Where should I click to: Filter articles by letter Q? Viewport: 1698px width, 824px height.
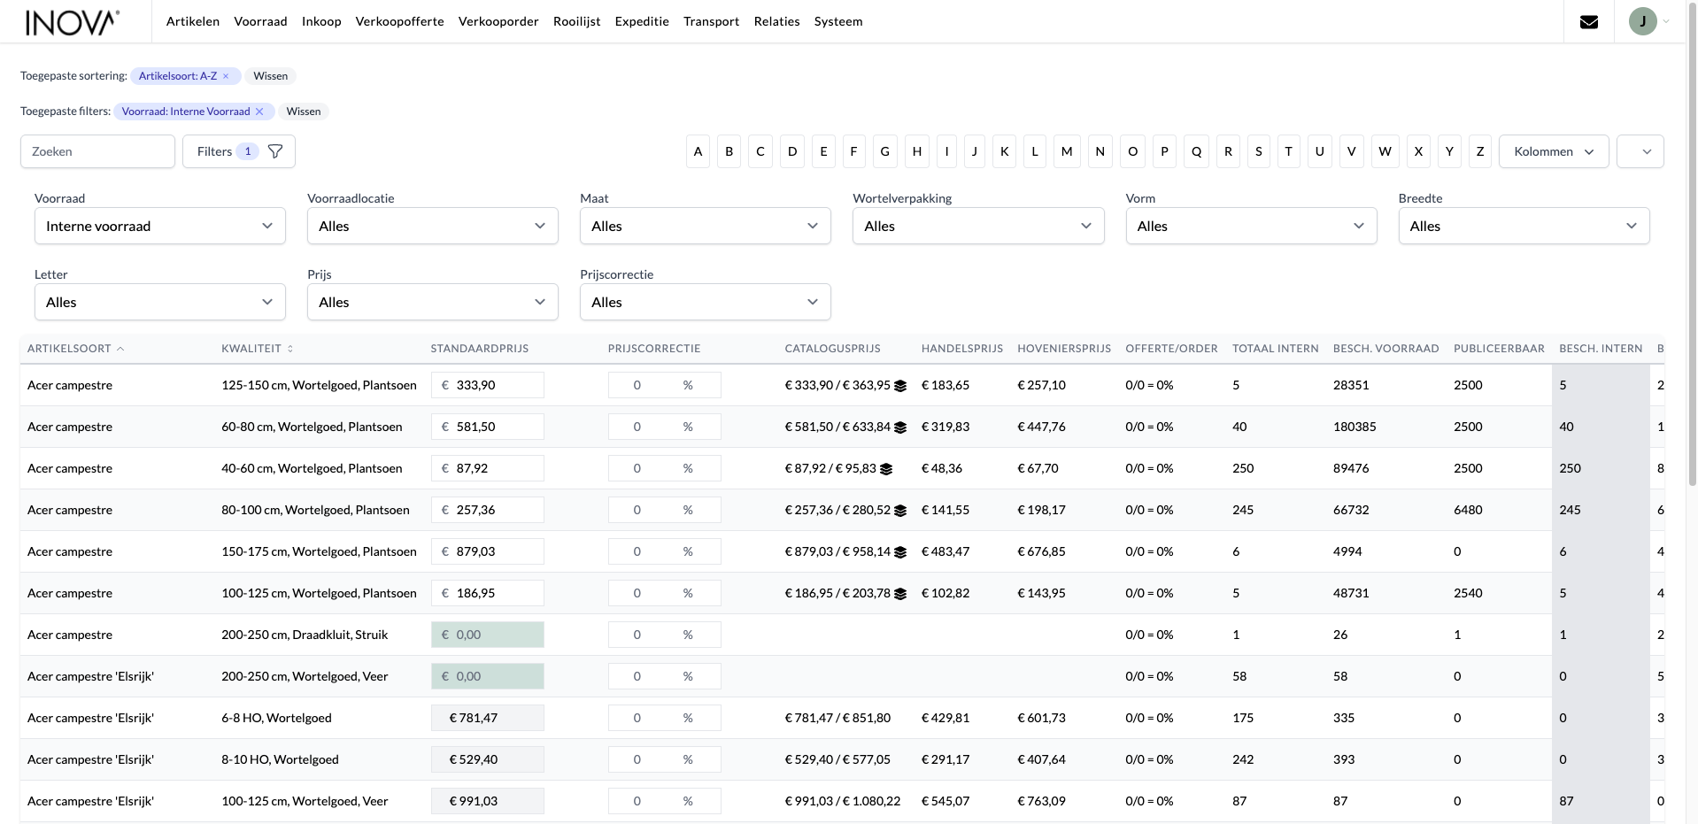(1196, 151)
